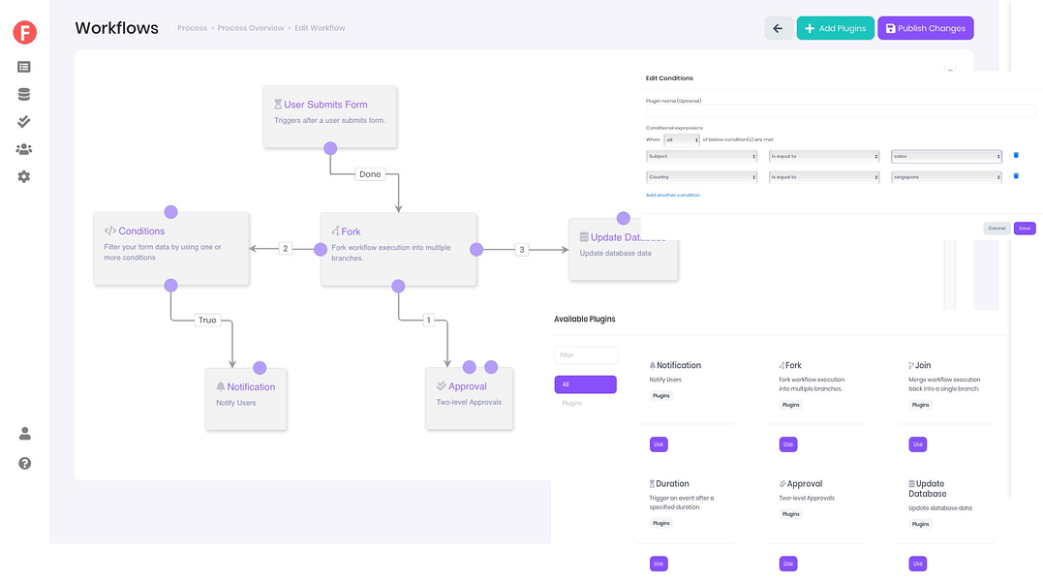This screenshot has height=581, width=1043.
Task: Click the fork icon of the Fork plugin card
Action: 782,365
